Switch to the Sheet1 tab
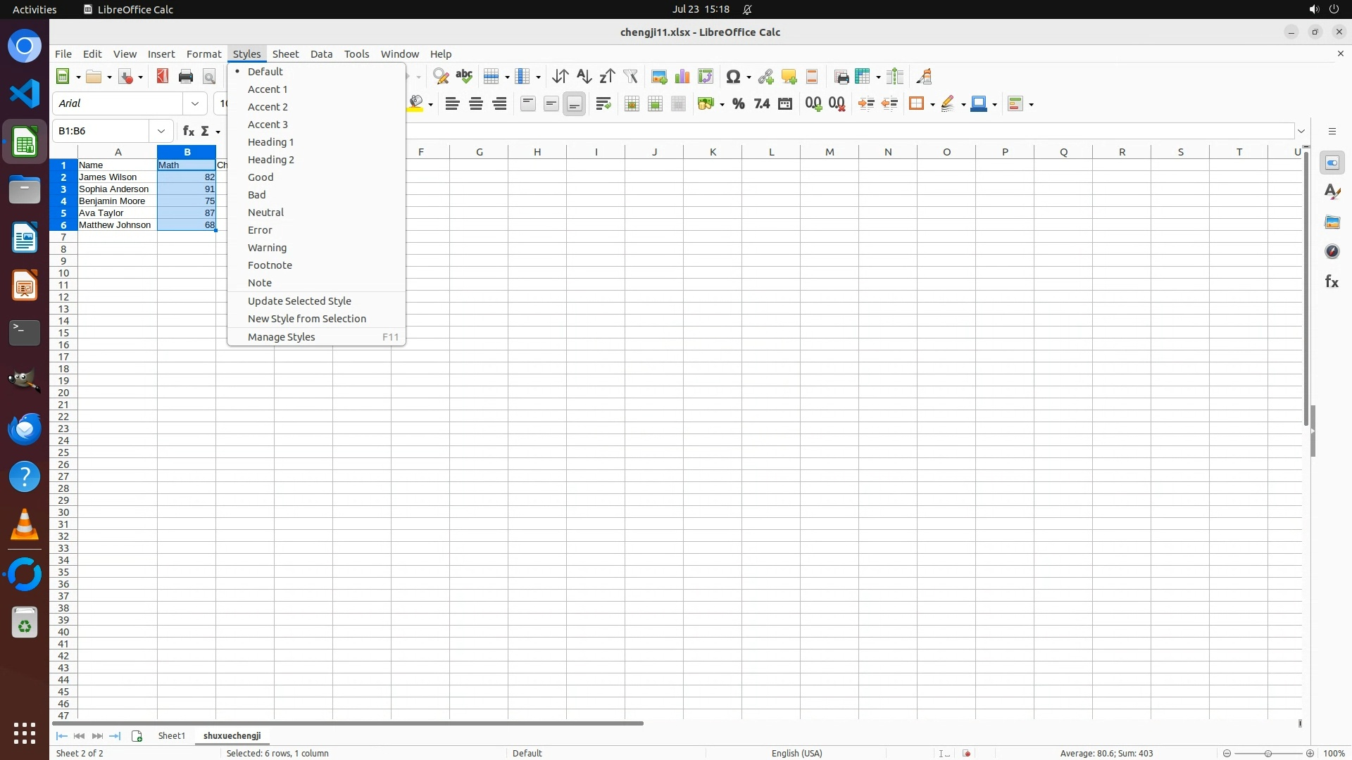The image size is (1352, 760). coord(172,736)
